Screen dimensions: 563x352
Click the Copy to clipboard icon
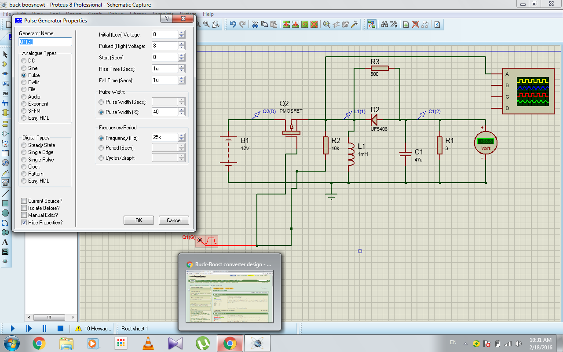point(264,24)
